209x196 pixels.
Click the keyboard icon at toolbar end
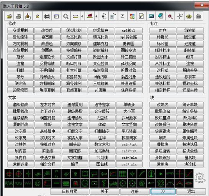(199, 16)
